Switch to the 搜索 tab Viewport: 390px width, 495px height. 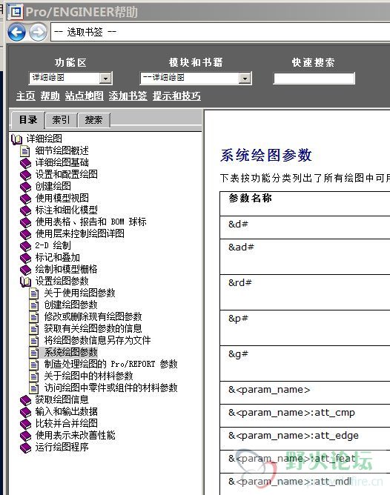click(x=93, y=120)
